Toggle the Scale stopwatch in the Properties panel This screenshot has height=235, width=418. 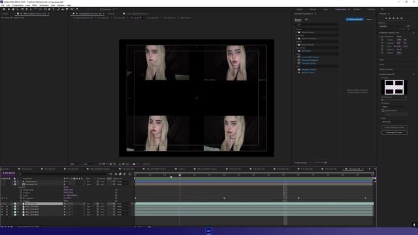(x=382, y=46)
